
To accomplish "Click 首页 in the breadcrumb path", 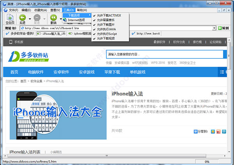I will tap(23, 81).
